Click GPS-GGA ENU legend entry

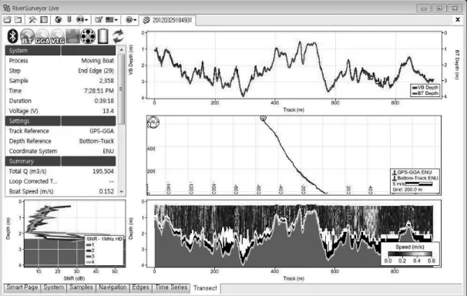[412, 172]
